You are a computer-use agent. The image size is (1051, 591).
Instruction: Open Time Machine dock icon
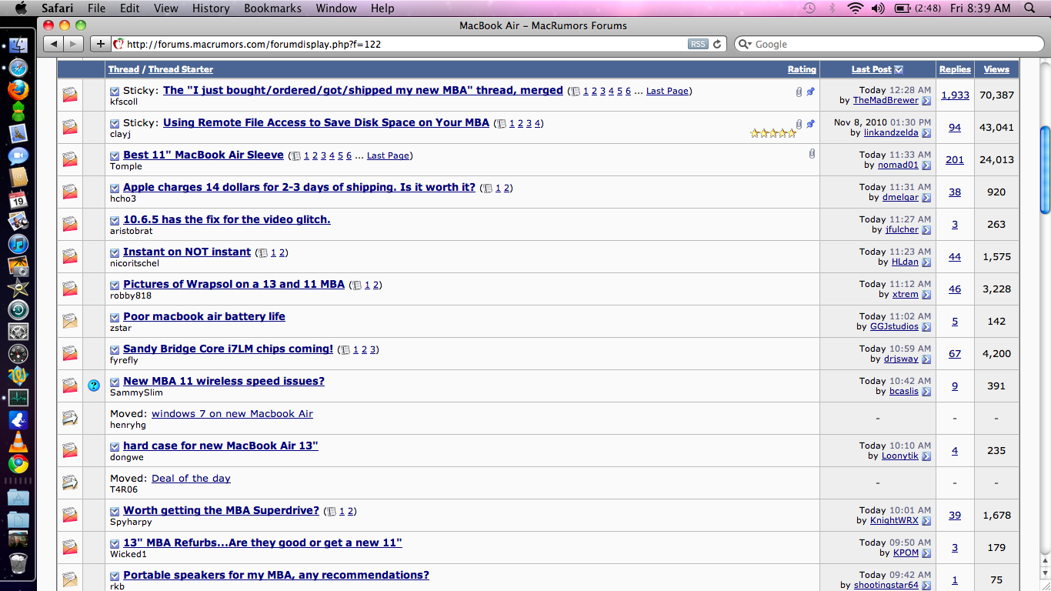point(18,310)
